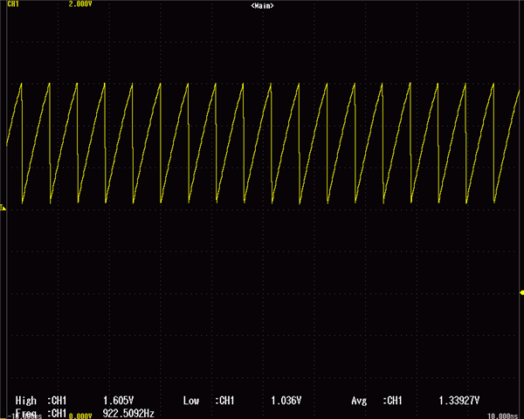Click the 1.33927V average value
The height and width of the screenshot is (419, 524).
[459, 401]
